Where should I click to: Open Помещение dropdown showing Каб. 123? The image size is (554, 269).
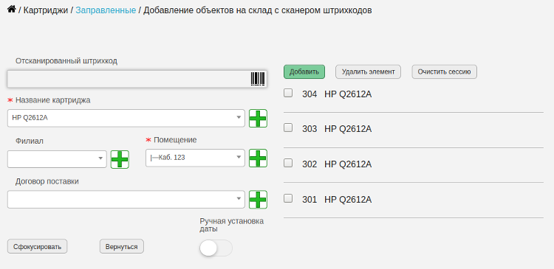pyautogui.click(x=195, y=158)
